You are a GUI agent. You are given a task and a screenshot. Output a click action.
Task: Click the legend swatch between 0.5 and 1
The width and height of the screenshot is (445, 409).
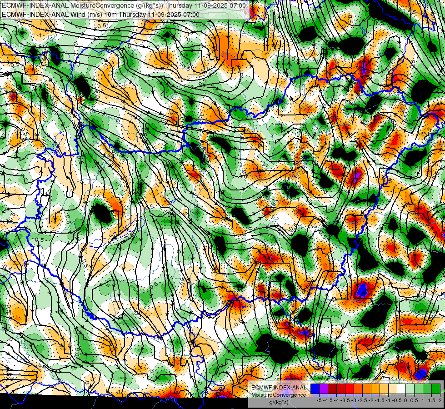[x=419, y=389]
